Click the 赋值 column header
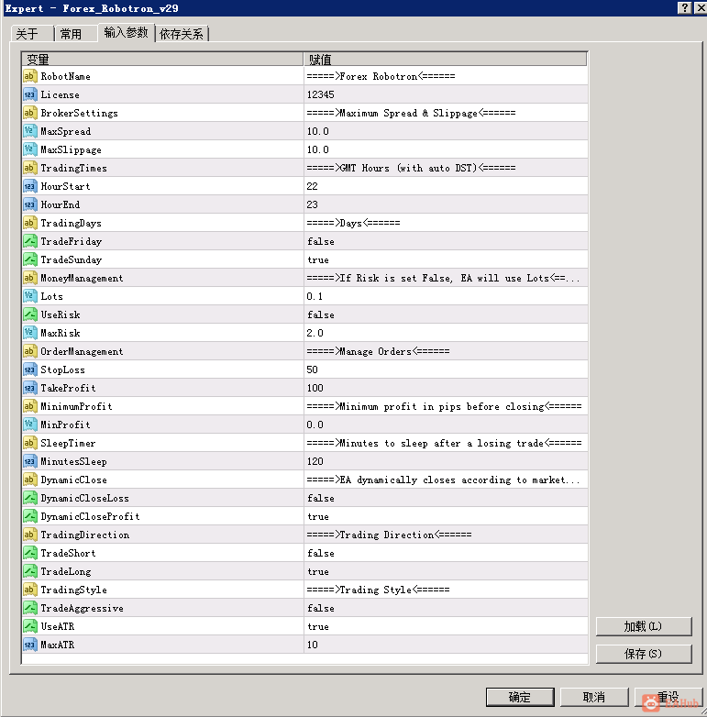The width and height of the screenshot is (707, 717). click(x=446, y=59)
